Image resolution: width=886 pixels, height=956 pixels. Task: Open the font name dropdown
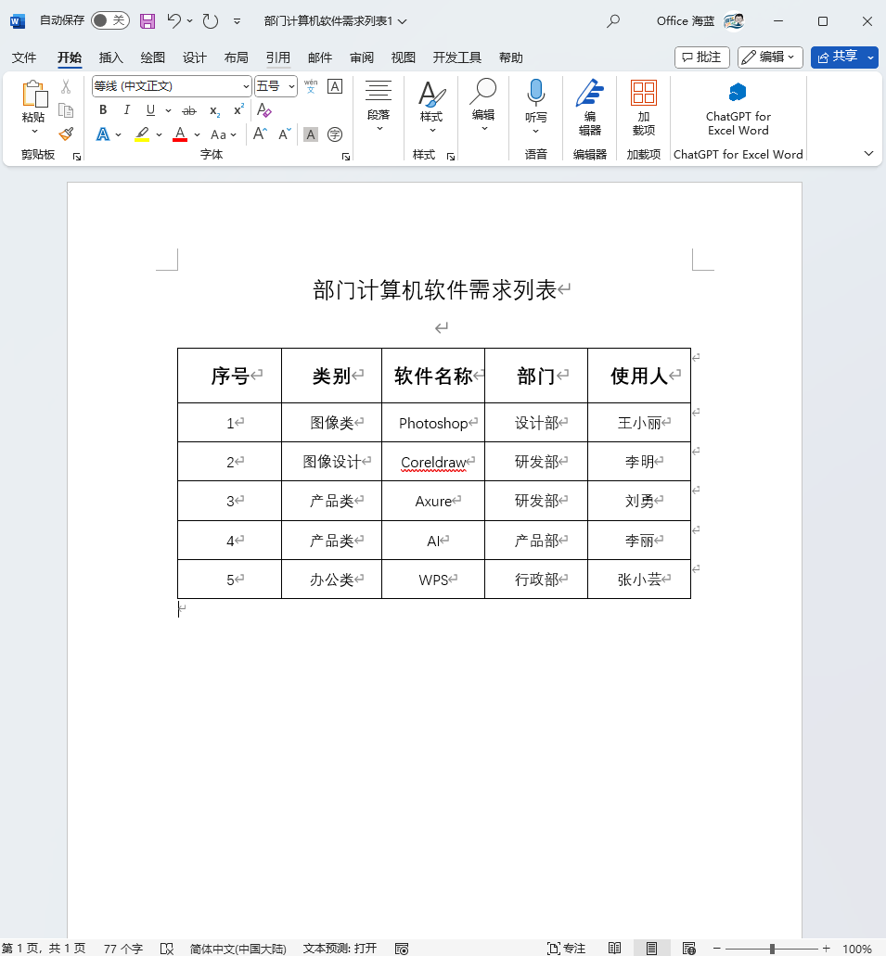click(246, 86)
